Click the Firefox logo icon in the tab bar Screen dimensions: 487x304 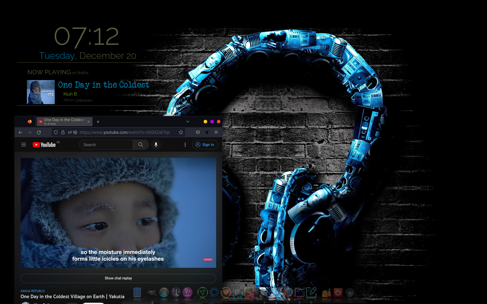tap(30, 122)
